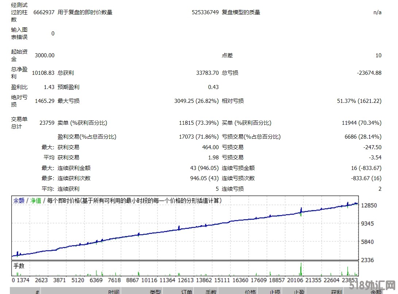Click the 相对亏损 value 51.37% (1621.22)
398x294 pixels.
(x=359, y=101)
